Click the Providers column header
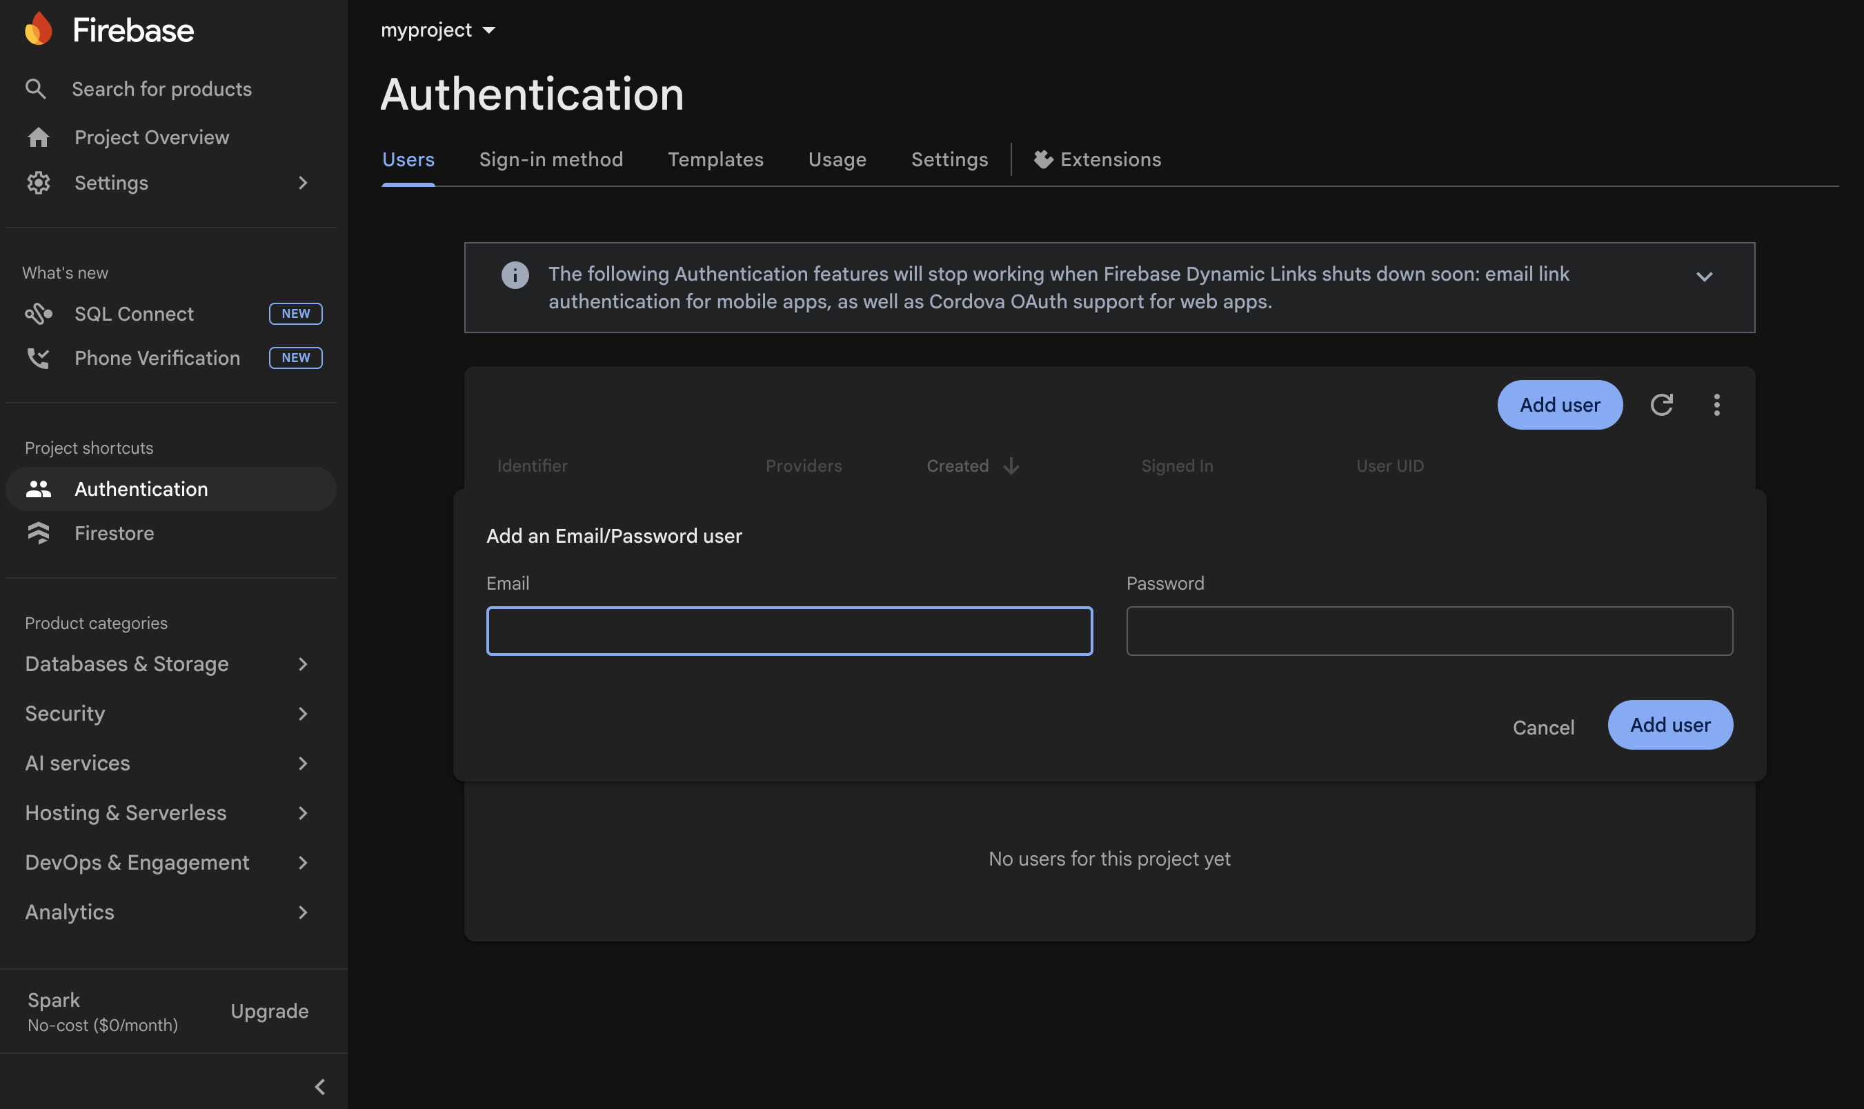The image size is (1864, 1109). (804, 466)
